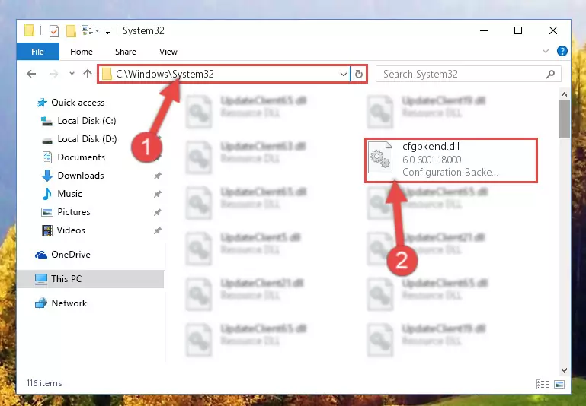Click the Music note icon
586x406 pixels.
point(47,193)
